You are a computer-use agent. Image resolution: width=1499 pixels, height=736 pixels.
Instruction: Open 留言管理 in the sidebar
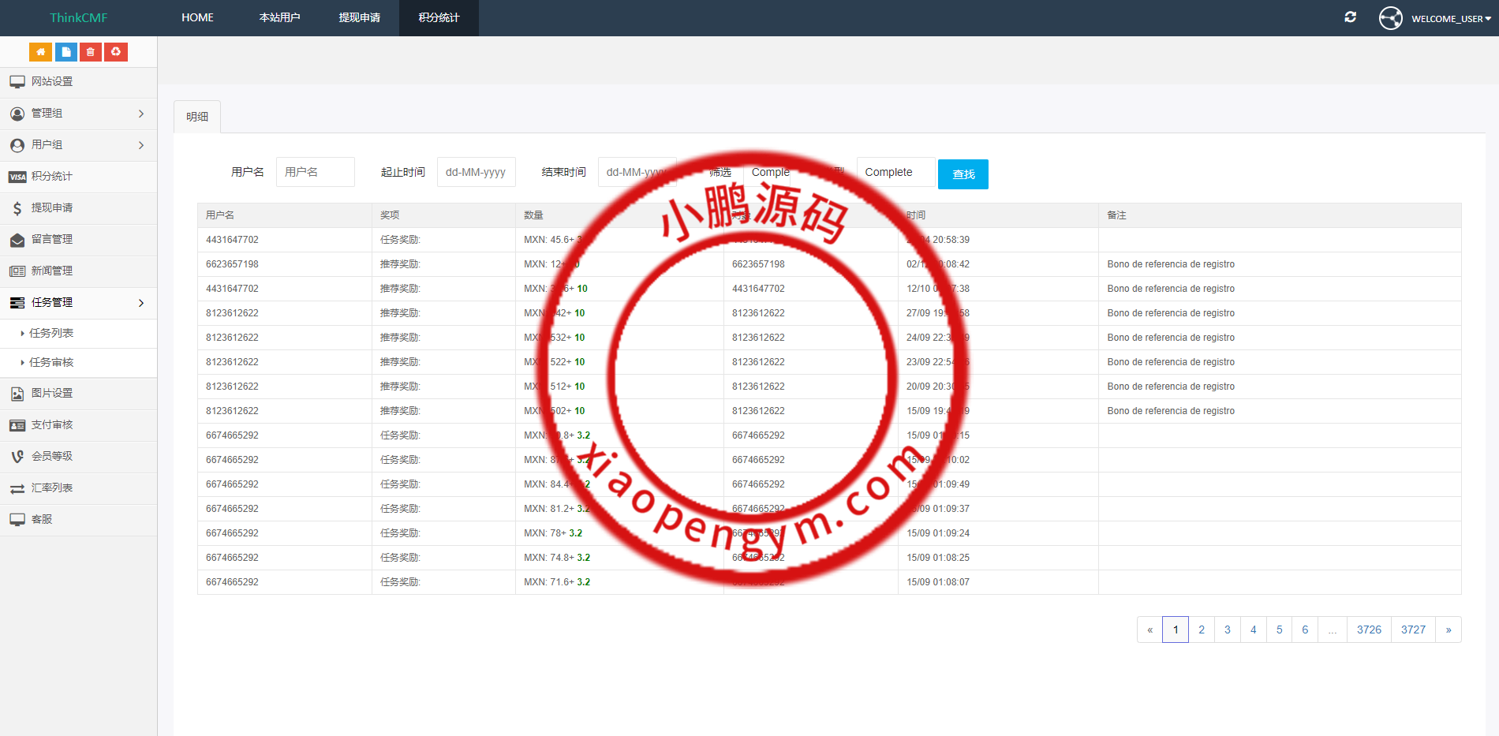point(52,240)
